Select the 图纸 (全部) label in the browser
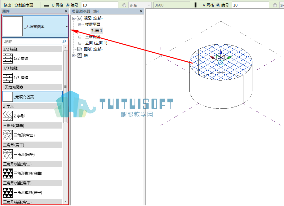 click(x=93, y=49)
